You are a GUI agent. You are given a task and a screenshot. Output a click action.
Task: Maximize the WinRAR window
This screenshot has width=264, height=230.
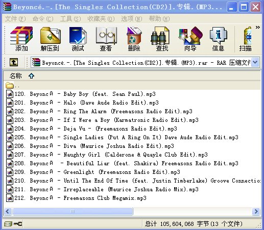(244, 7)
